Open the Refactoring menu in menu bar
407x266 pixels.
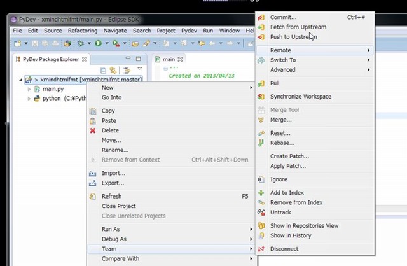coord(82,31)
